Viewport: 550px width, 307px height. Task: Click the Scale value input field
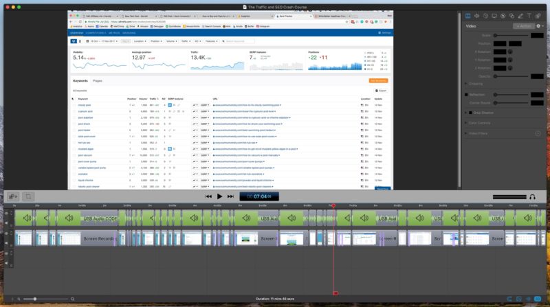click(537, 36)
